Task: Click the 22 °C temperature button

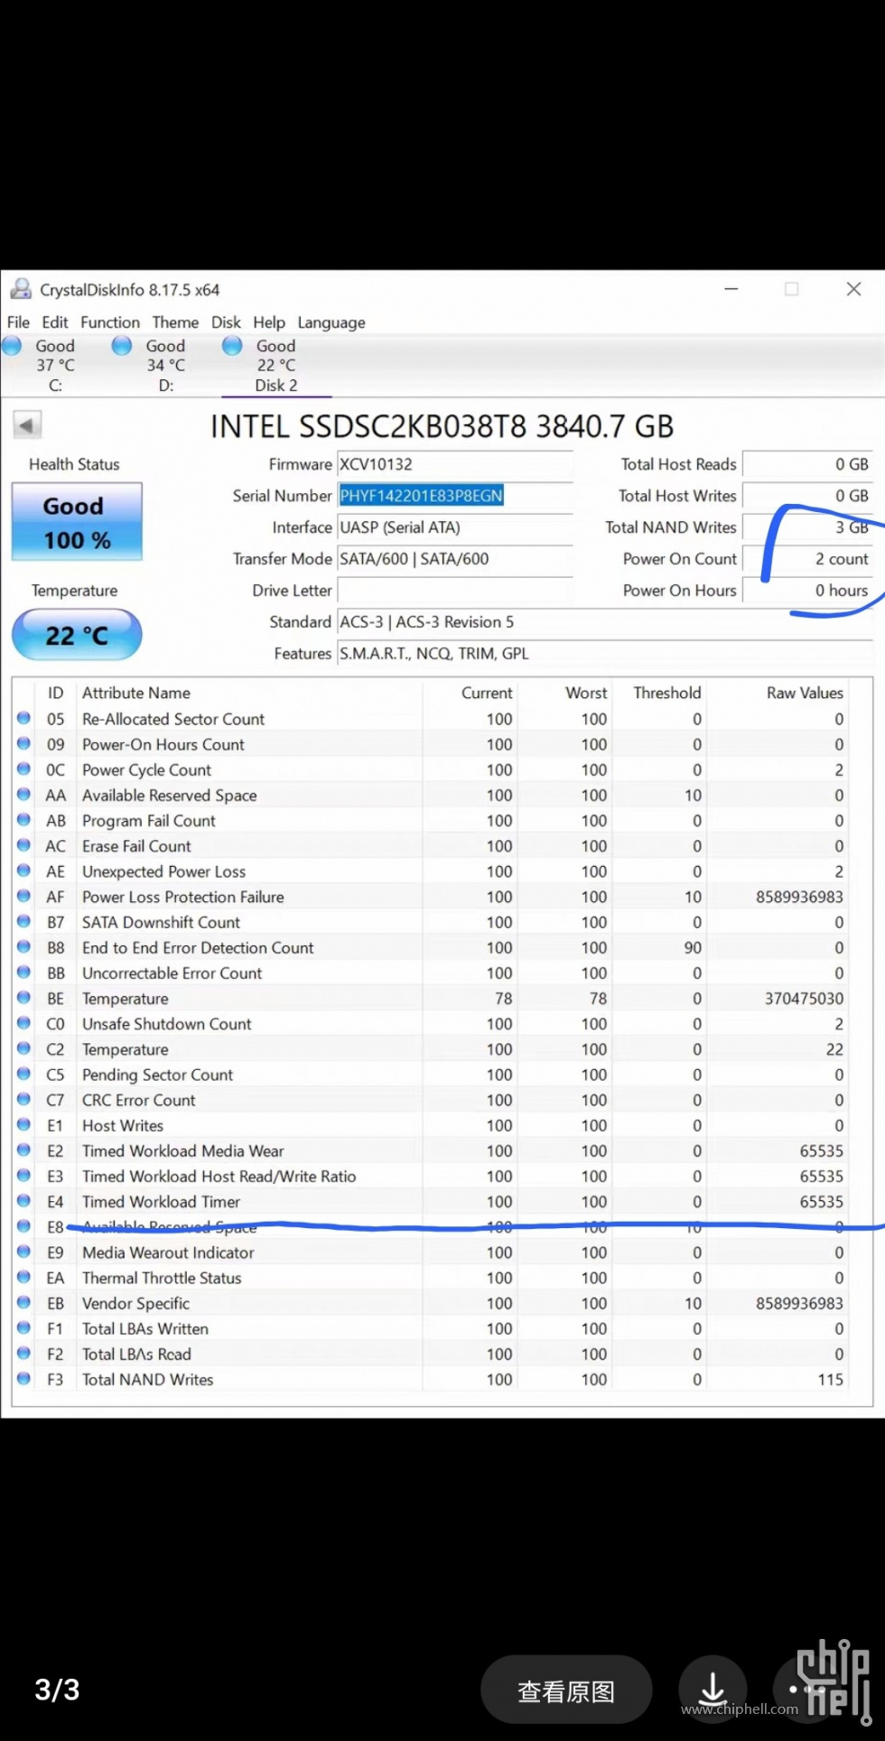Action: click(x=77, y=635)
